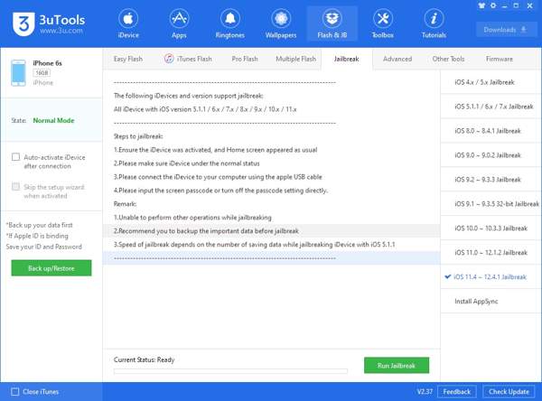Viewport: 542px width, 401px height.
Task: Click the iPhone 6s device image
Action: point(18,73)
